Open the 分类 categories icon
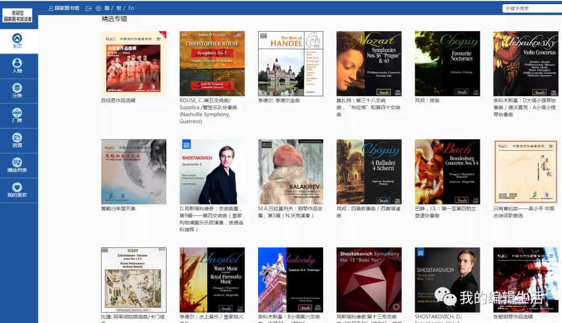The height and width of the screenshot is (323, 562). [x=17, y=88]
